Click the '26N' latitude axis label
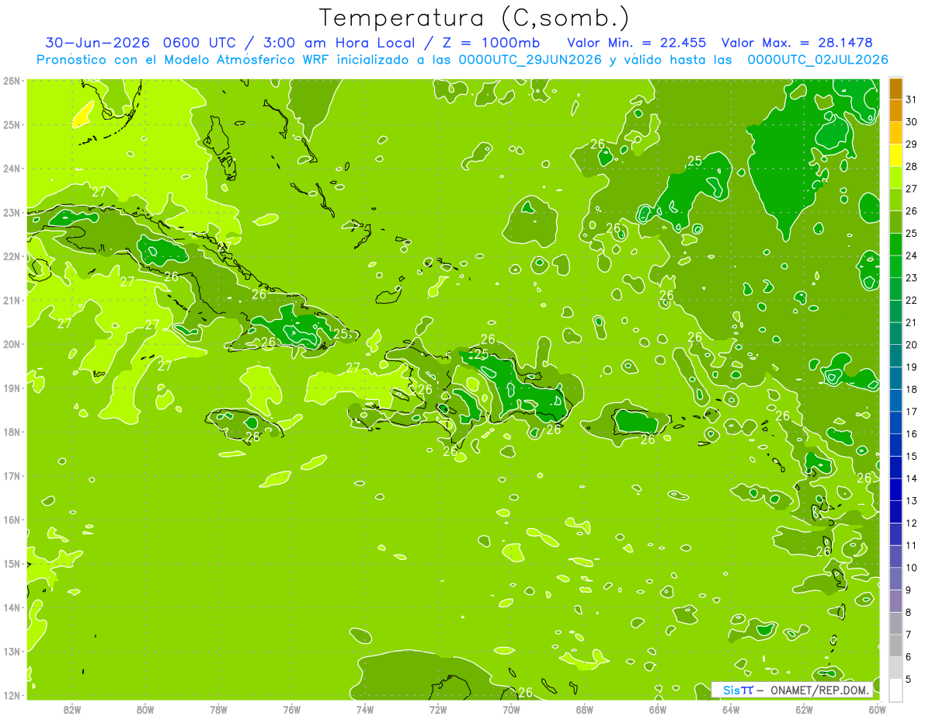 [x=12, y=81]
